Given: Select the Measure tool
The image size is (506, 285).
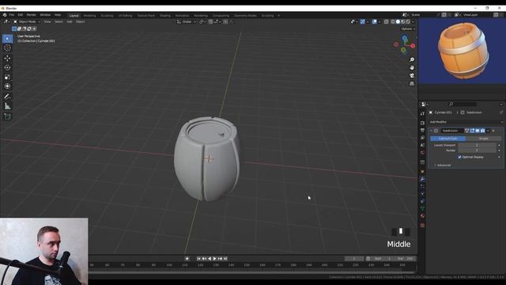Looking at the screenshot, I should [7, 106].
